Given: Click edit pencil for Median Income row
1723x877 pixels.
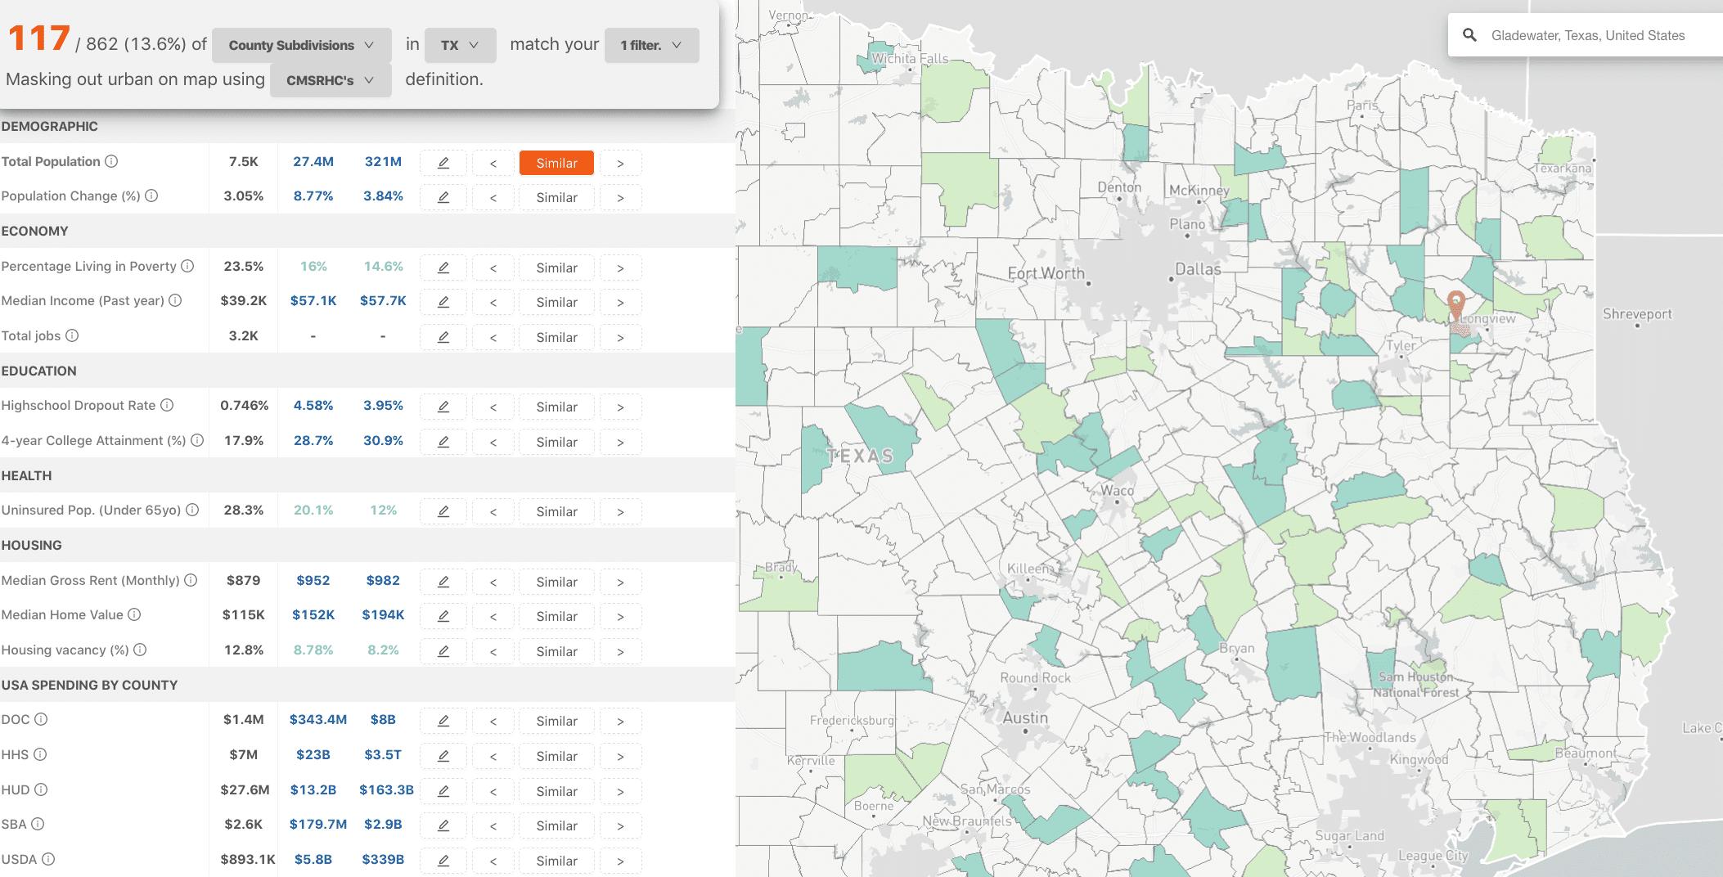Looking at the screenshot, I should [x=443, y=302].
